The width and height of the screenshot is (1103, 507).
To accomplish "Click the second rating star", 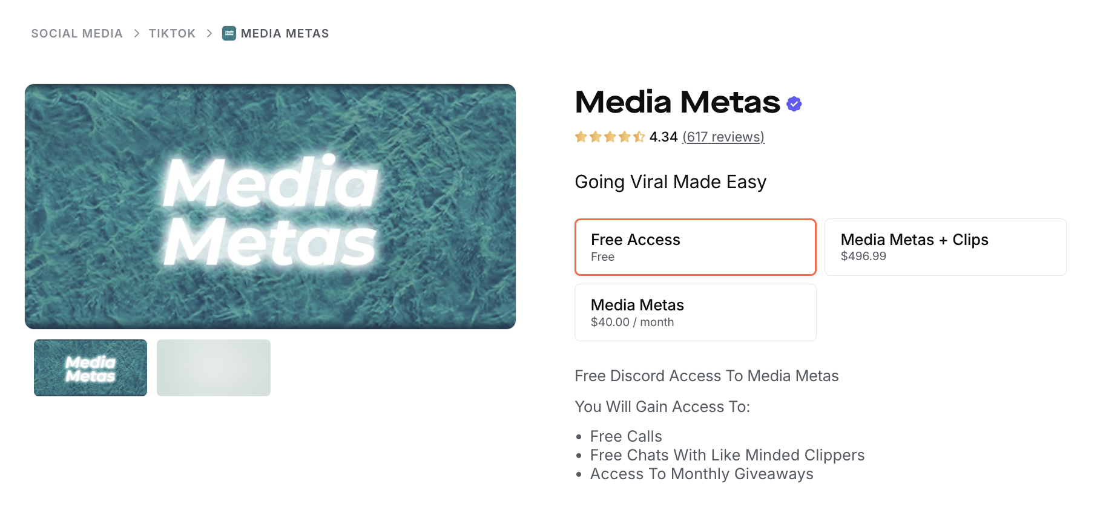I will coord(594,137).
